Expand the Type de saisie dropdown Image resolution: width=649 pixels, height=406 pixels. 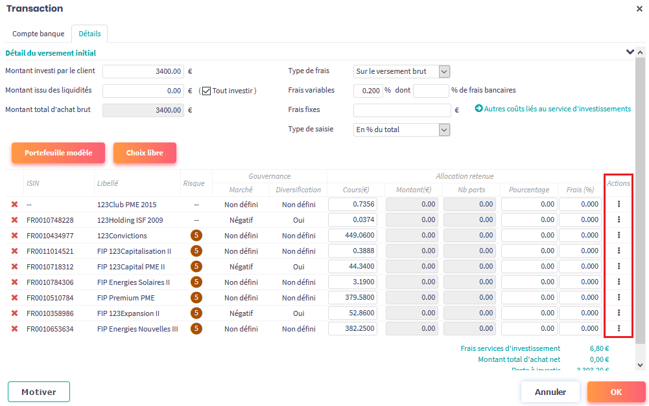401,130
